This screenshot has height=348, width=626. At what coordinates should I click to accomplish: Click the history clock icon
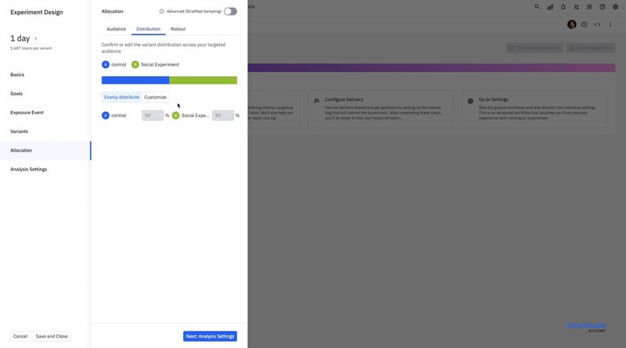tap(584, 24)
